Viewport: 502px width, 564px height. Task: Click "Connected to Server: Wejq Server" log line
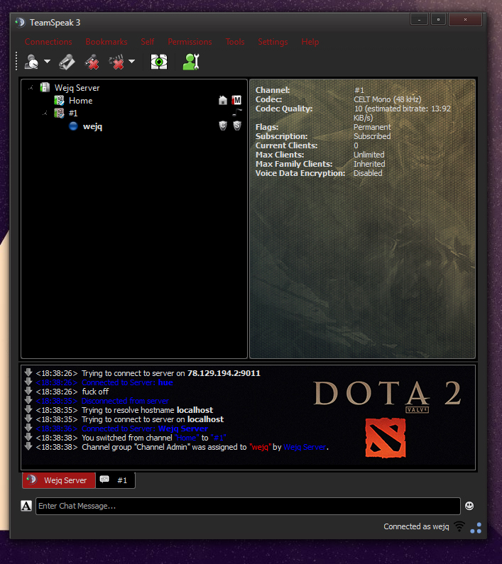[145, 428]
